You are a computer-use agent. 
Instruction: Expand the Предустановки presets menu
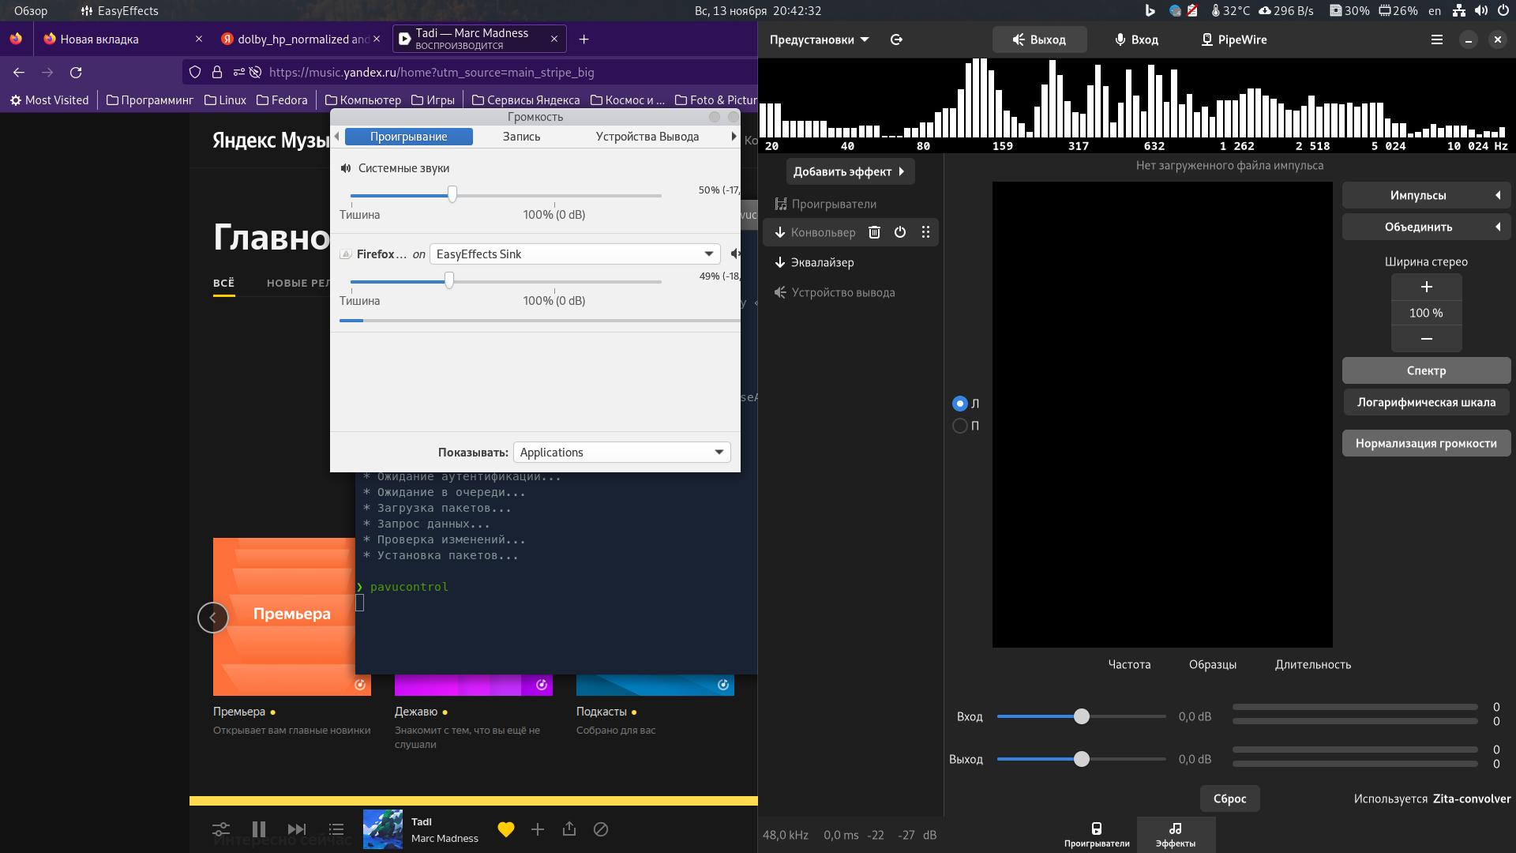tap(819, 39)
